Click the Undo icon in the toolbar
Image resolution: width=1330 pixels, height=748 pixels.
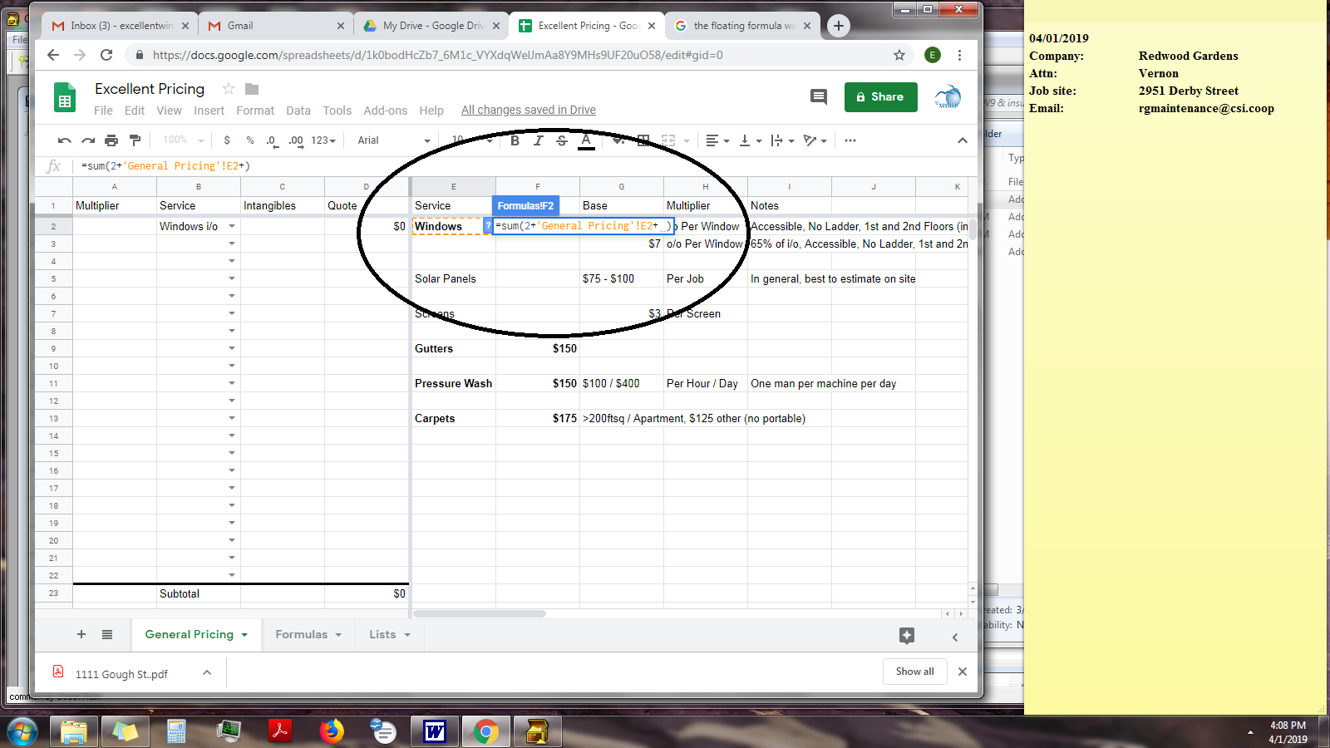[65, 140]
